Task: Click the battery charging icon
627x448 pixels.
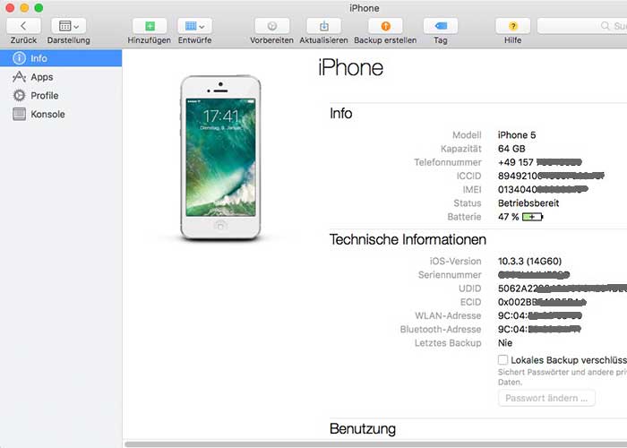Action: click(x=533, y=217)
